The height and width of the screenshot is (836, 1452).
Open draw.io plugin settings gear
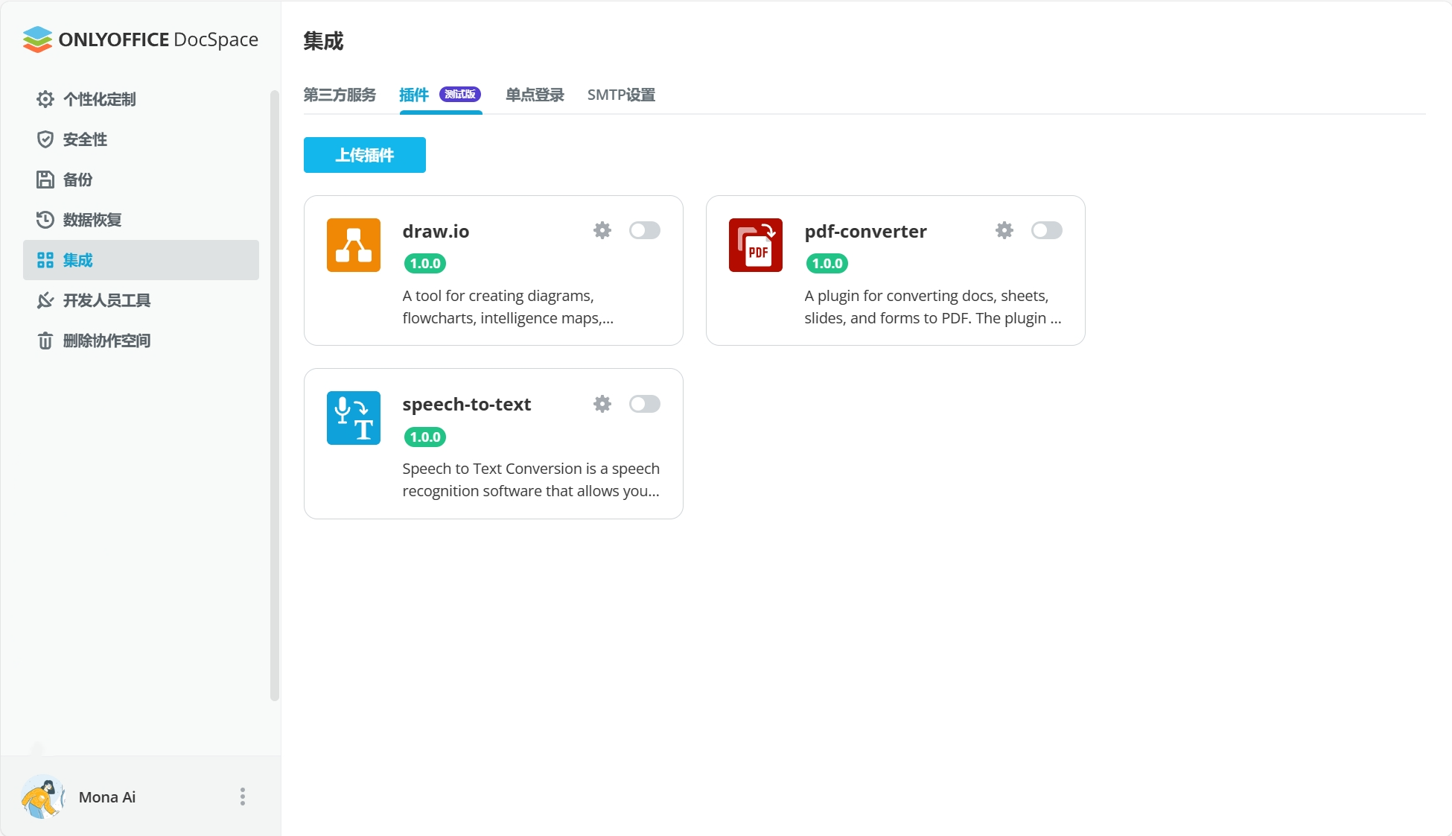pyautogui.click(x=602, y=230)
